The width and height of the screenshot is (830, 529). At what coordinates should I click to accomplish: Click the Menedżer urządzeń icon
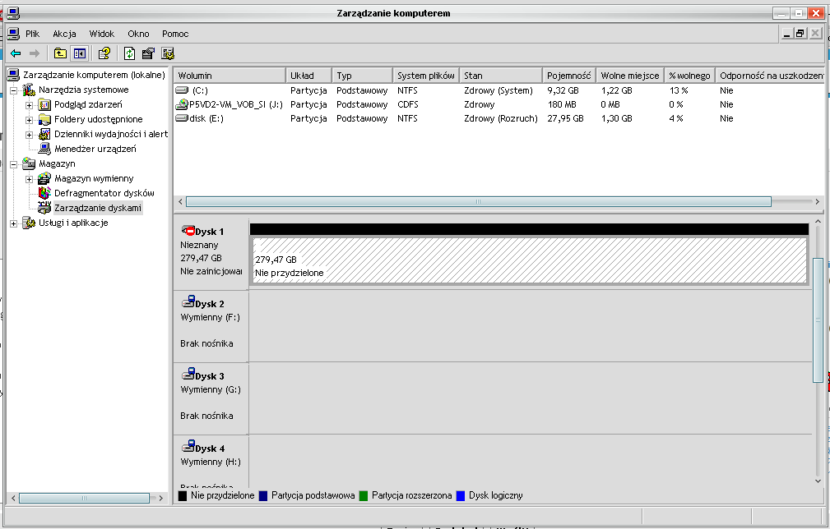44,149
